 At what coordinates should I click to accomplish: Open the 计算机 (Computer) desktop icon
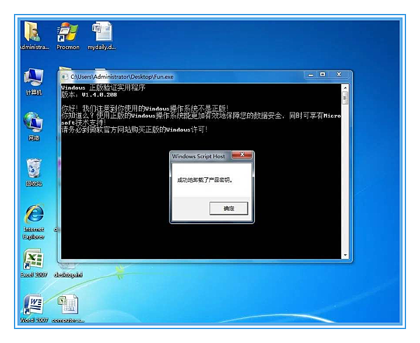point(34,82)
